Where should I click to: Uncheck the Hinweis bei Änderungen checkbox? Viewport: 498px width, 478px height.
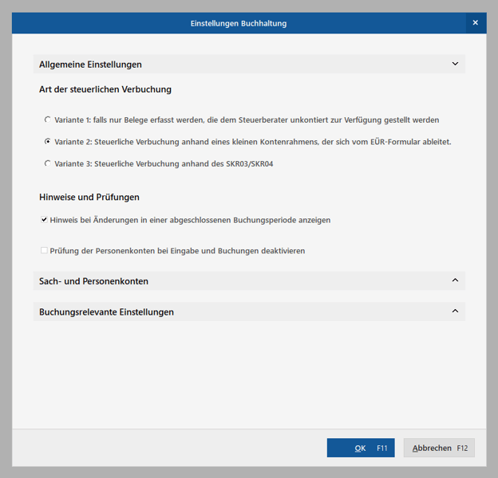[x=44, y=220]
